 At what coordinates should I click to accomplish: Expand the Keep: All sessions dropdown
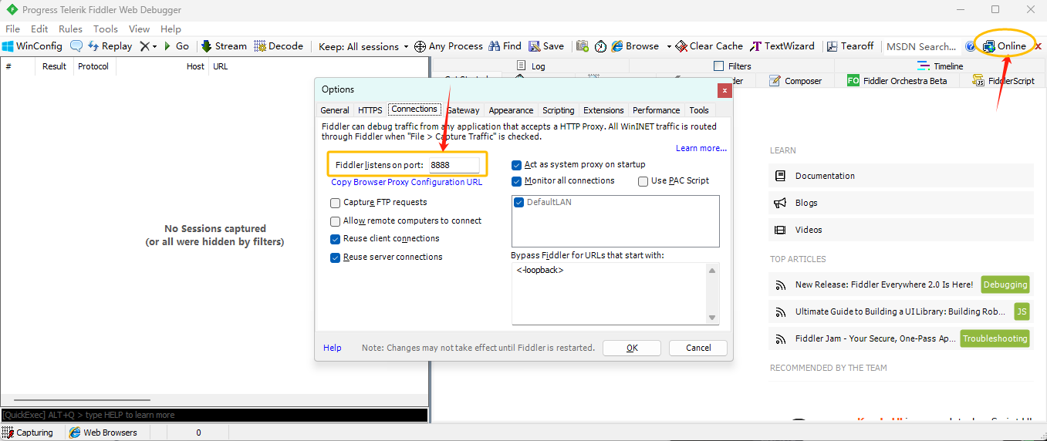coord(406,46)
